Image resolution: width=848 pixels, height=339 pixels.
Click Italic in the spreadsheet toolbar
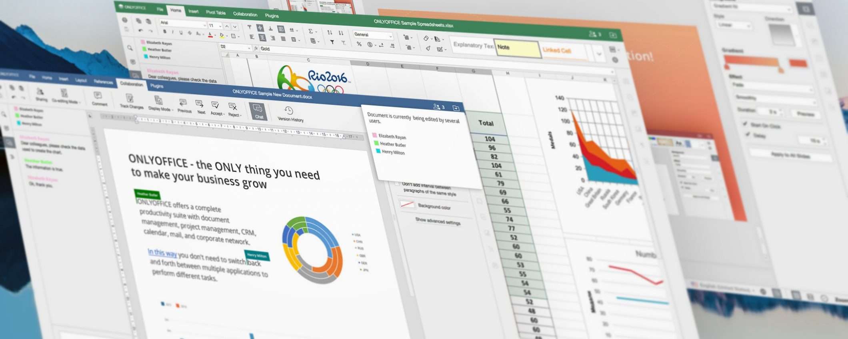(172, 32)
